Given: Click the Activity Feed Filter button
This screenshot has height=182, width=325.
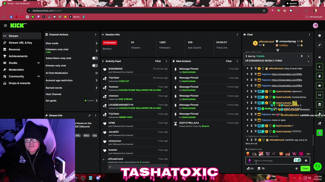Looking at the screenshot, I should [x=158, y=61].
